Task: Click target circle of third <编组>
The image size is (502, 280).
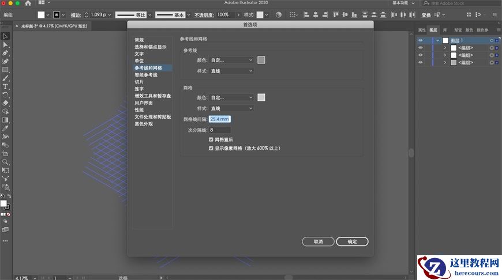Action: (x=492, y=63)
